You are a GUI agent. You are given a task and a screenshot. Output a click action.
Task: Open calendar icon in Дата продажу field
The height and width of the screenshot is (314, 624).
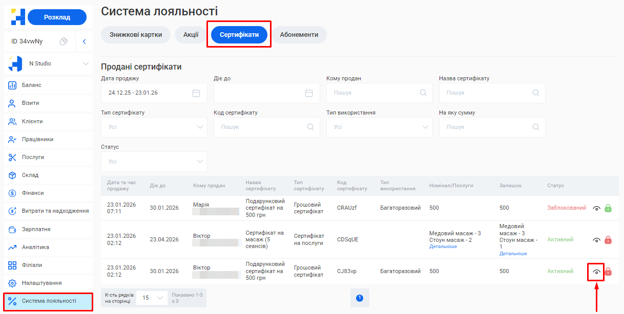(196, 93)
